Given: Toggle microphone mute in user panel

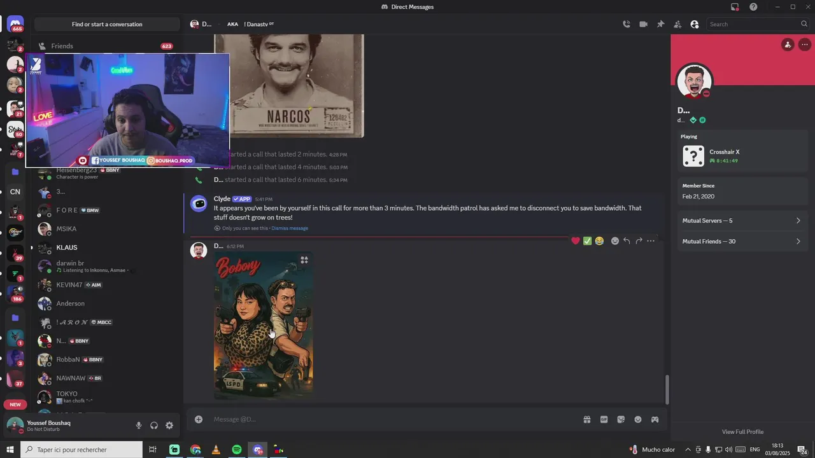Looking at the screenshot, I should [x=139, y=426].
